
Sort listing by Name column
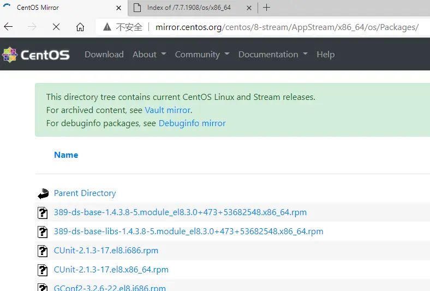tap(66, 155)
